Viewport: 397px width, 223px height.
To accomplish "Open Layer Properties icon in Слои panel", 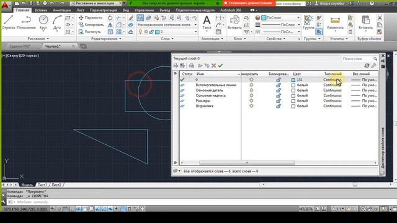I will tap(140, 18).
